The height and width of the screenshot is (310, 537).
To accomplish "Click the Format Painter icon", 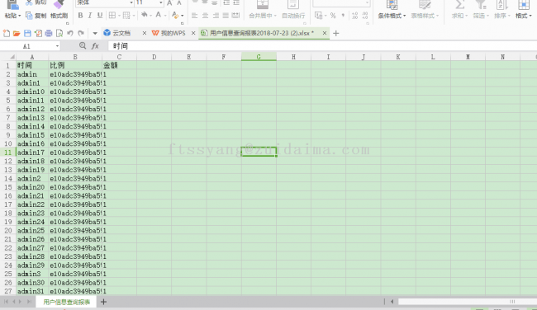I will coord(59,10).
